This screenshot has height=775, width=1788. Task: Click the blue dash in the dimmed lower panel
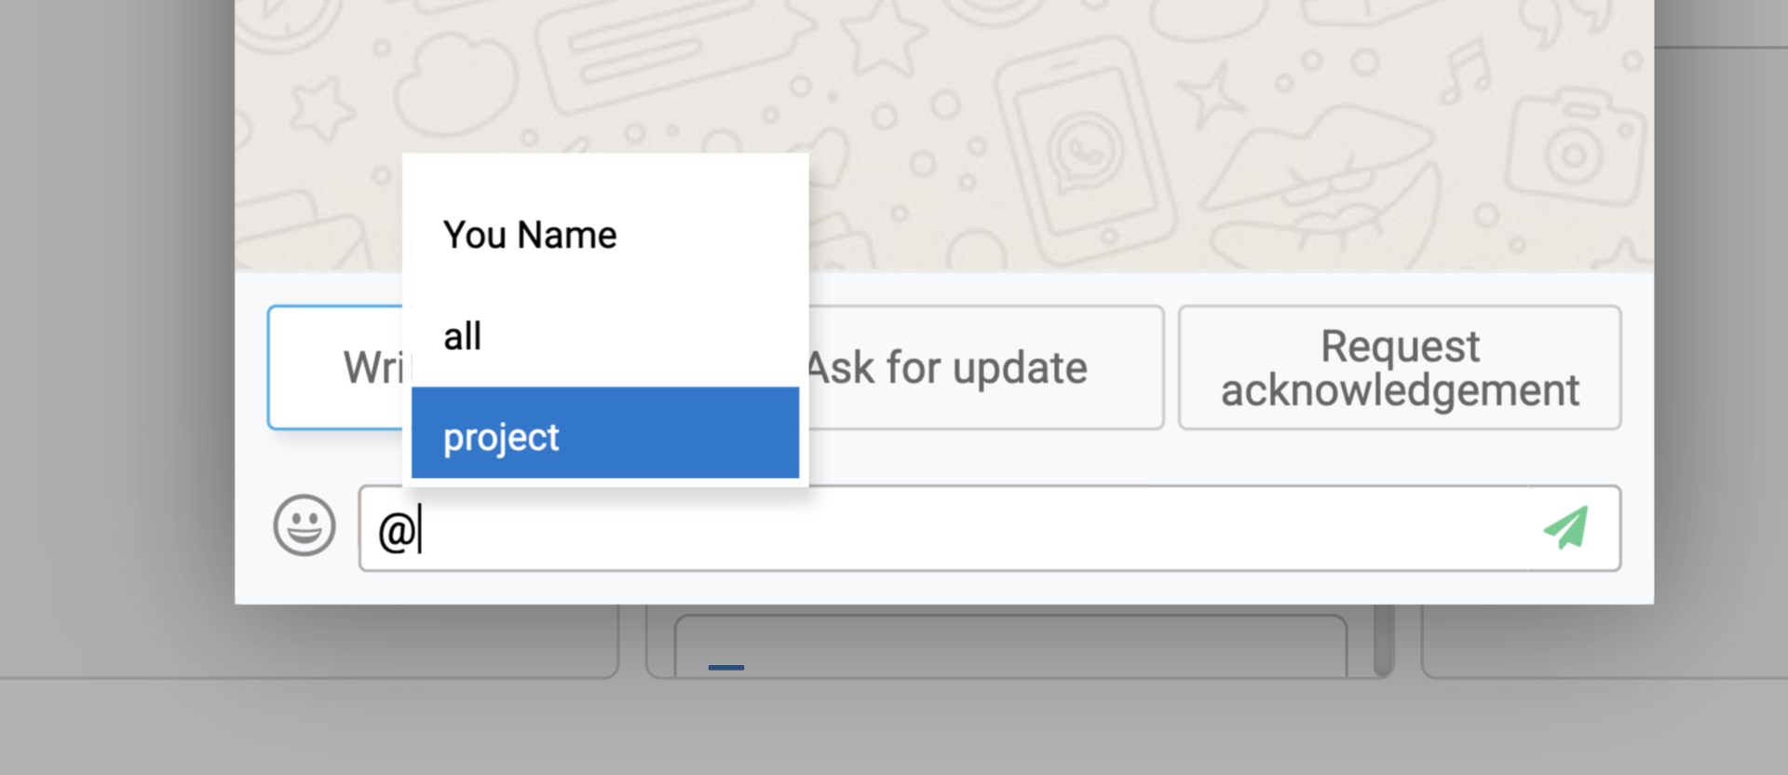point(726,667)
